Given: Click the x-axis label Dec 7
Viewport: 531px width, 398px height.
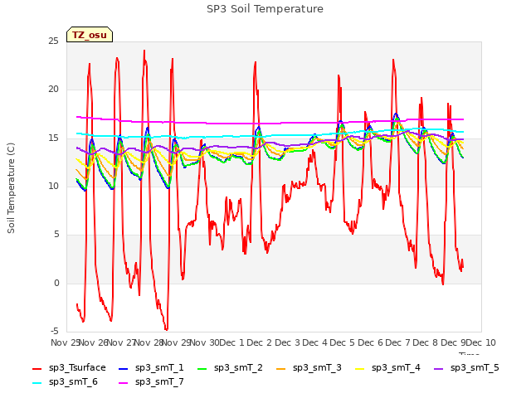Looking at the screenshot, I should point(398,342).
